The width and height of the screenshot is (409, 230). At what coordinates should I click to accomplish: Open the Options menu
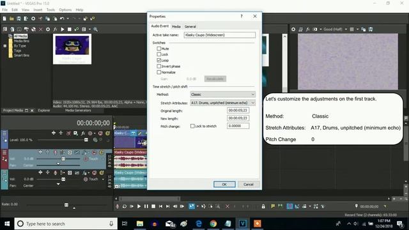65,10
